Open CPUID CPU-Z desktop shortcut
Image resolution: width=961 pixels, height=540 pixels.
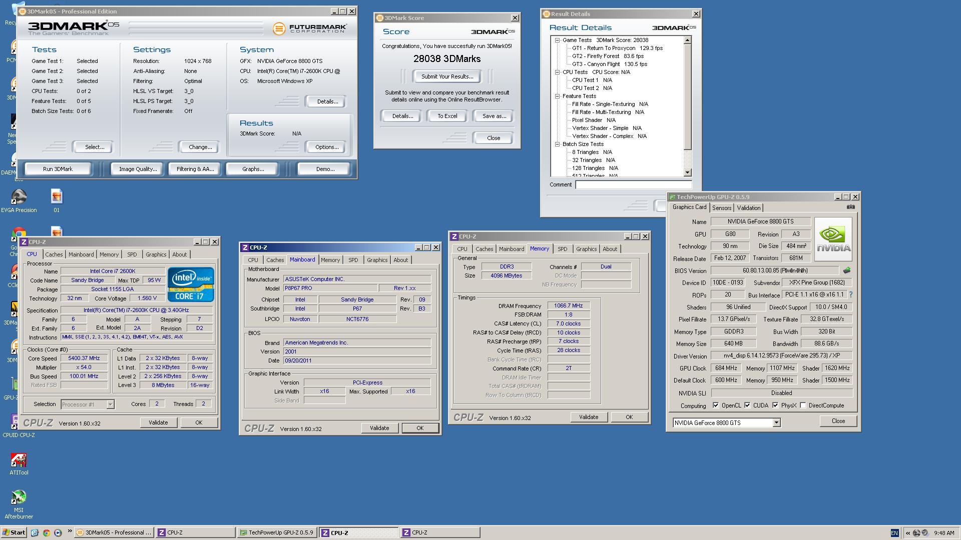(19, 425)
